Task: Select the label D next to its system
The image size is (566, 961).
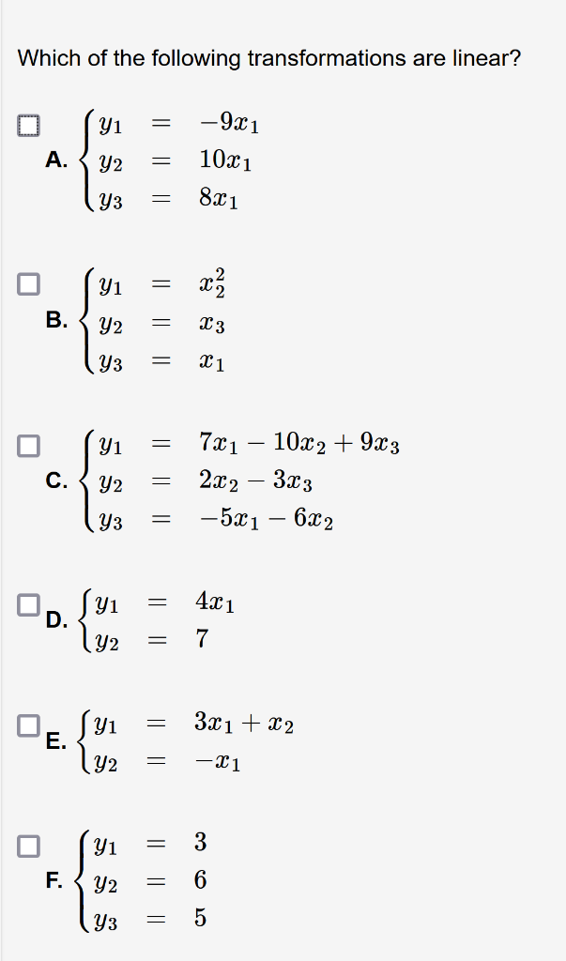Action: 54,619
